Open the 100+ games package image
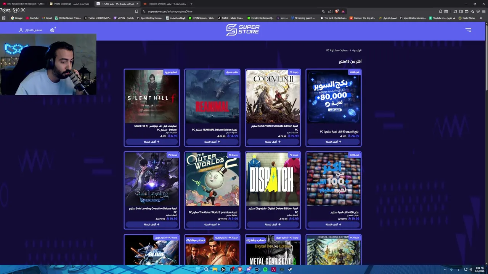Screen dimensions: 488x274 (x=334, y=179)
